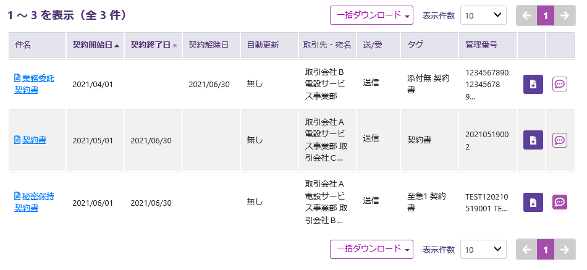
Task: Go to next page using top arrow
Action: (565, 15)
